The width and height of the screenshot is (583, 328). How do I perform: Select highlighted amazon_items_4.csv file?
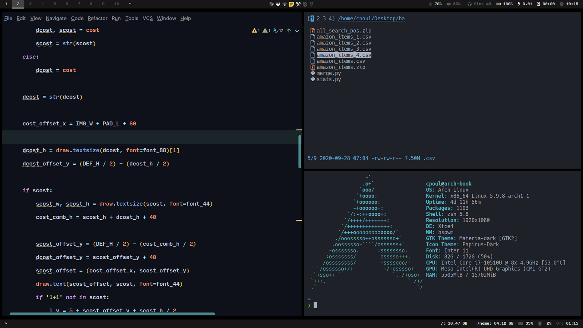344,55
